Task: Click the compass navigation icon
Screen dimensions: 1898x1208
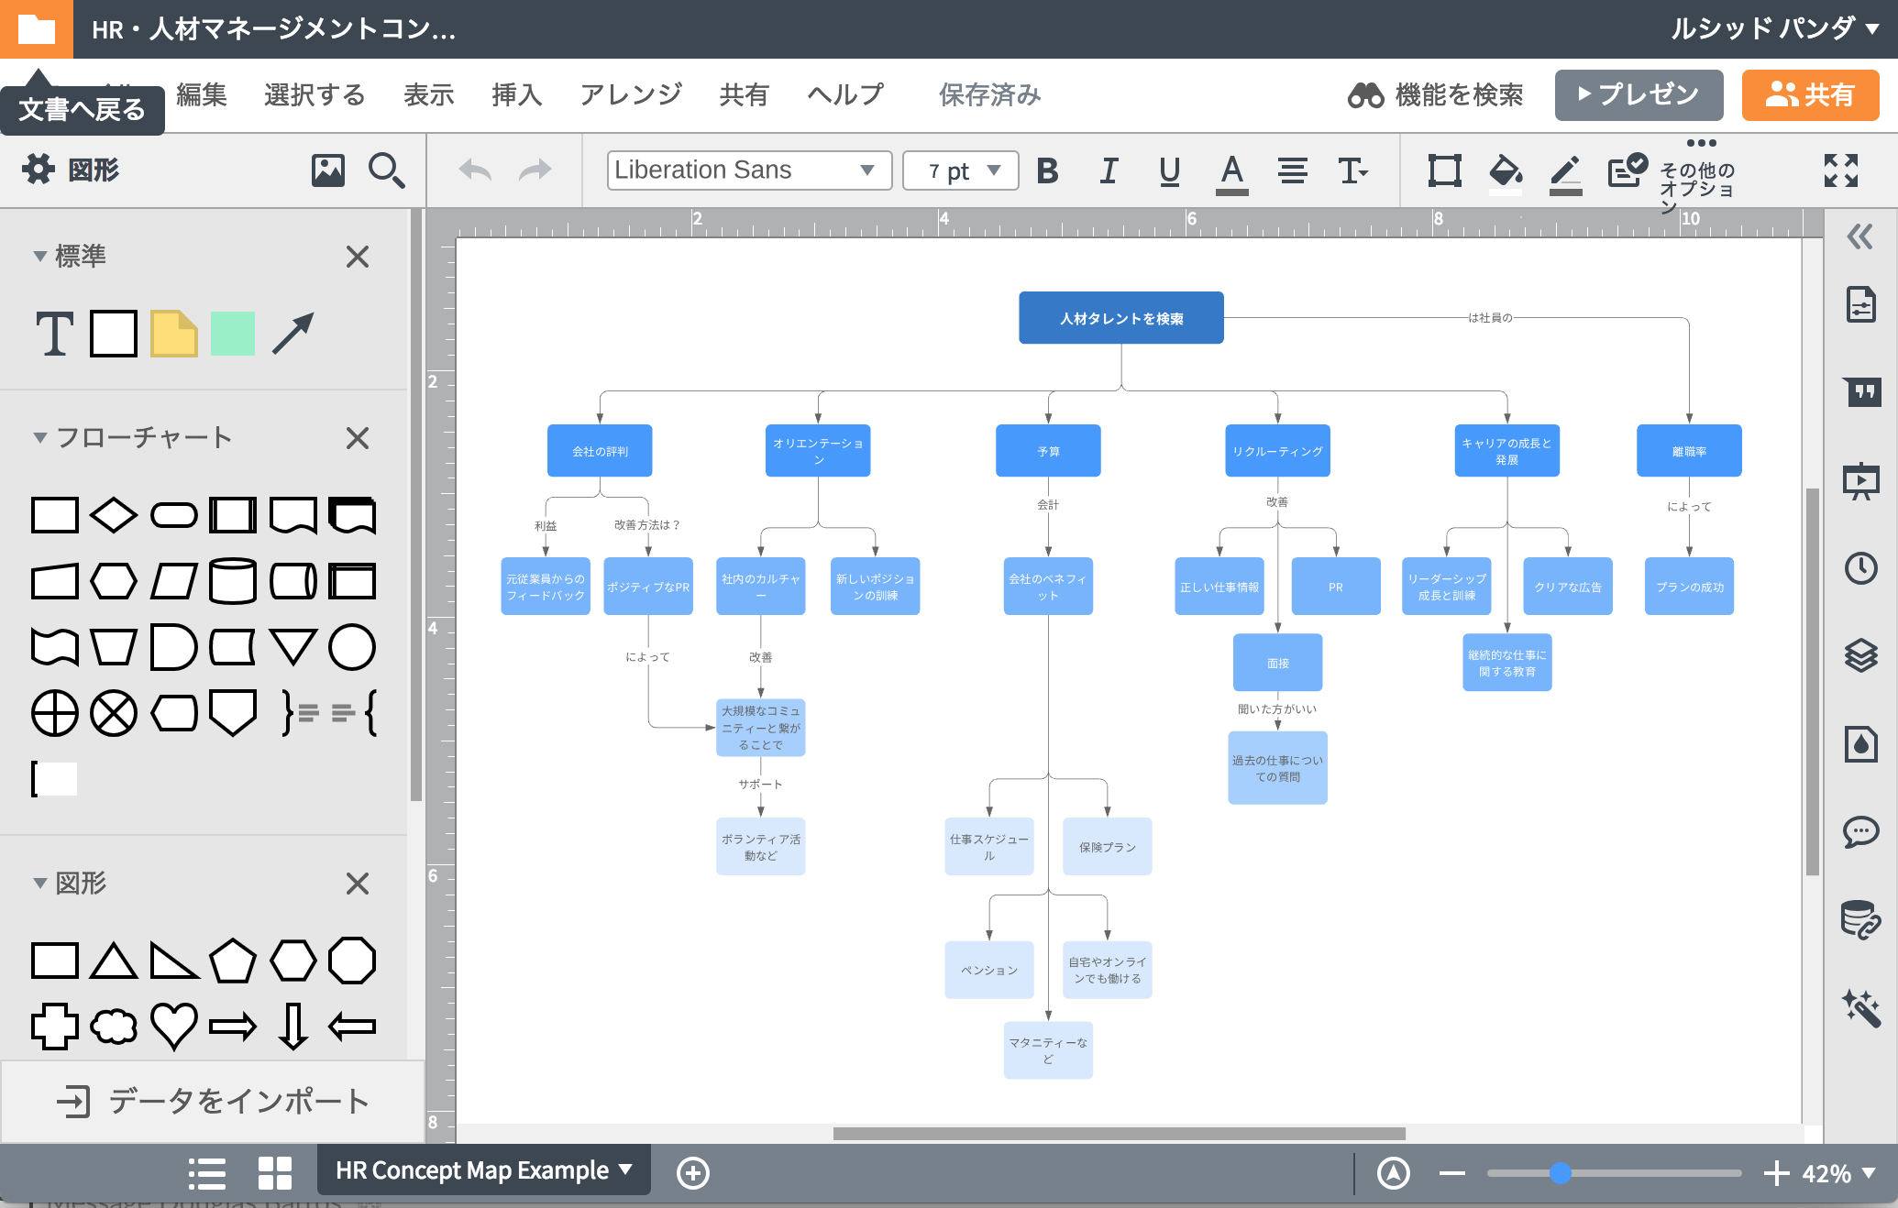Action: point(1394,1173)
